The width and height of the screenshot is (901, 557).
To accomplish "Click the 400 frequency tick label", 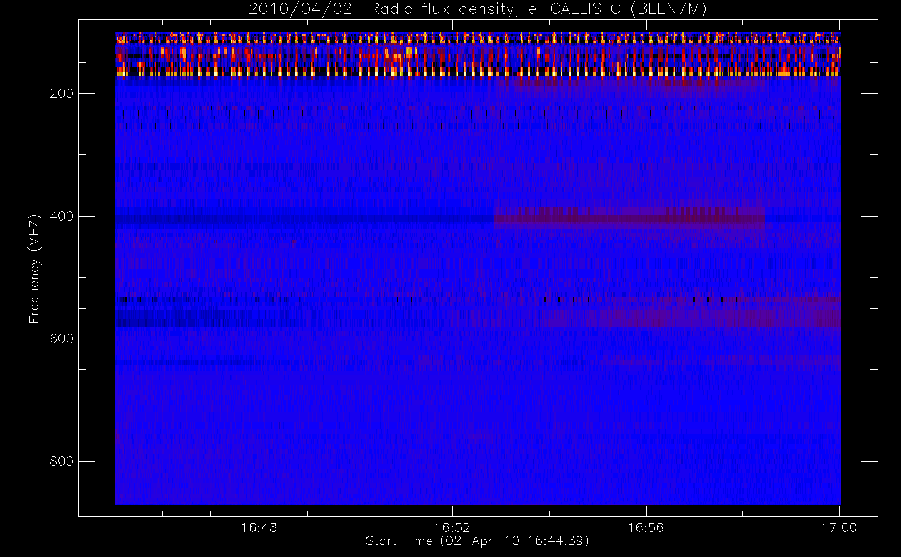I will (62, 216).
